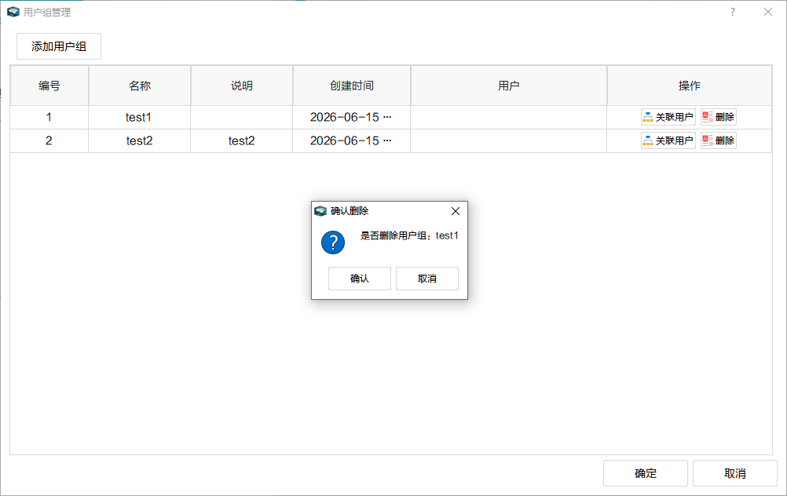Click 取消 at bottom of 用户组管理 window
Screen dimensions: 787x496
click(735, 473)
